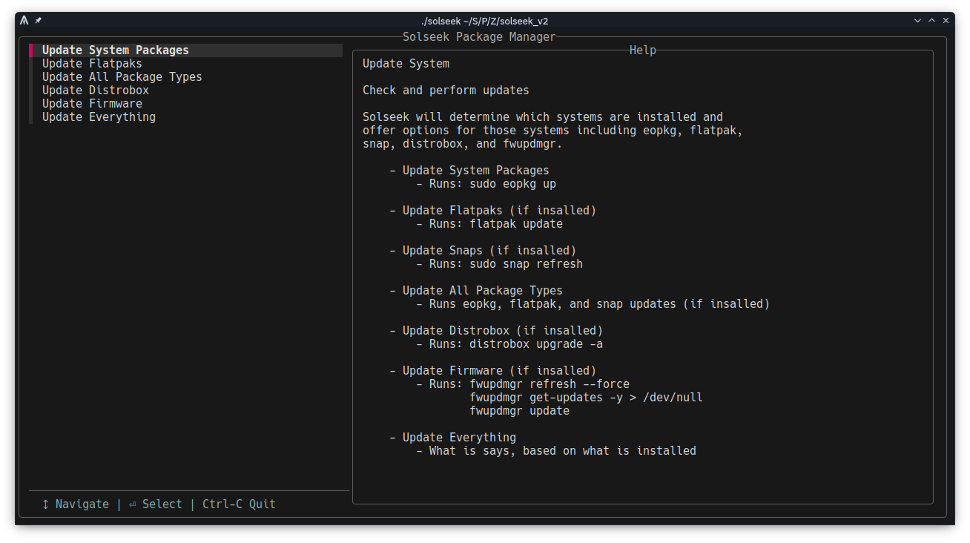Viewport: 970px width, 543px height.
Task: Choose Update Firmware from the list
Action: (92, 104)
